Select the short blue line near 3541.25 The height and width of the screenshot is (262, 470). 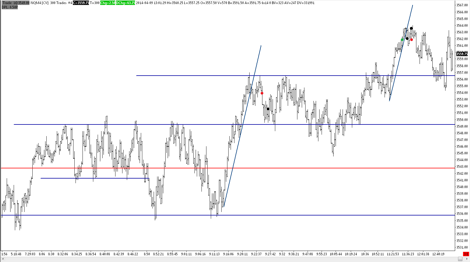(95, 178)
